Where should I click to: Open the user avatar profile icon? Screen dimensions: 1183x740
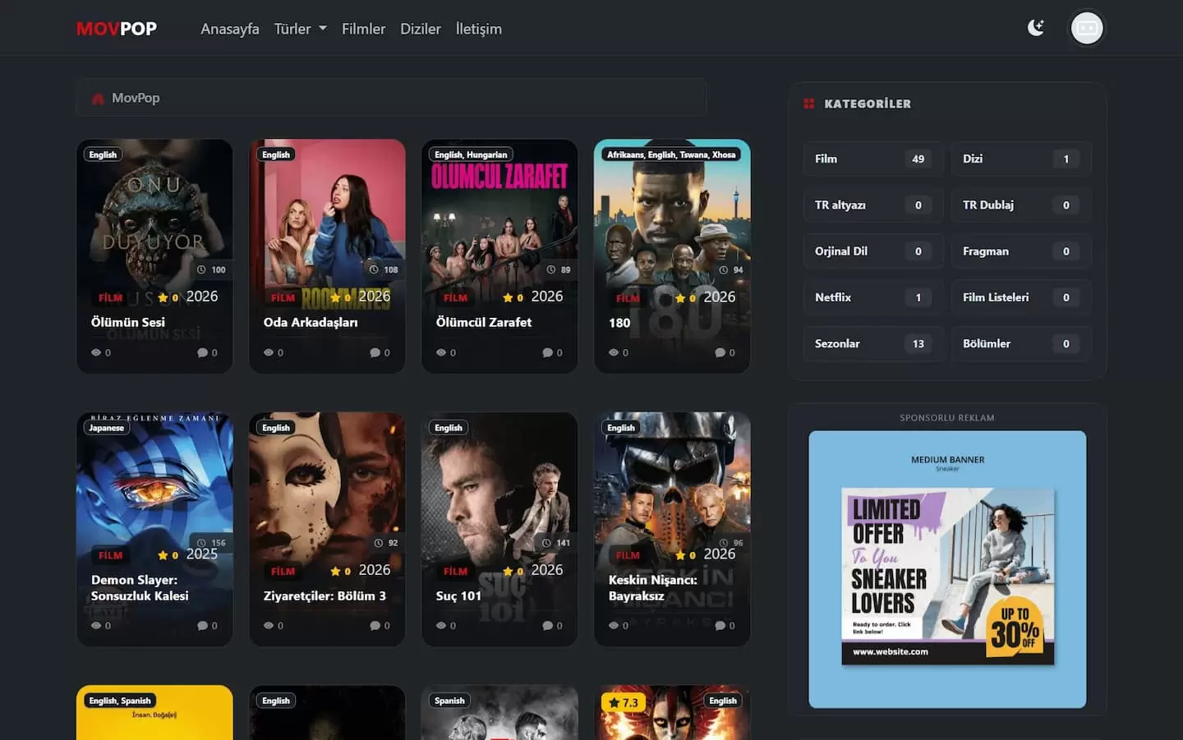[x=1087, y=29]
